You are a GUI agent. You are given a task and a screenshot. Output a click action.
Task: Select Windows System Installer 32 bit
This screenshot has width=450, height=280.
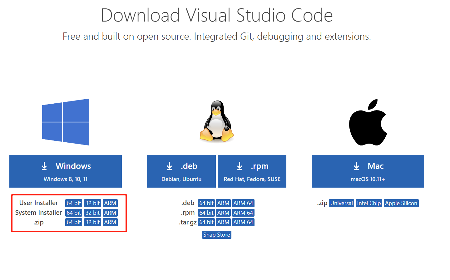click(x=92, y=213)
